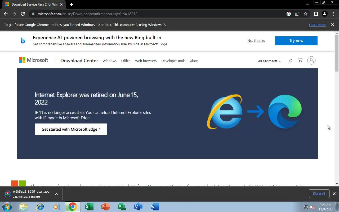Click the page vertical scrollbar thumb

point(337,53)
